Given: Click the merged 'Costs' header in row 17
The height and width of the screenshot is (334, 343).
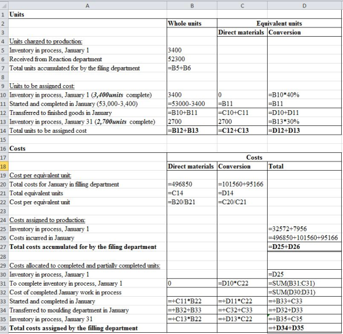Looking at the screenshot, I should [x=254, y=157].
